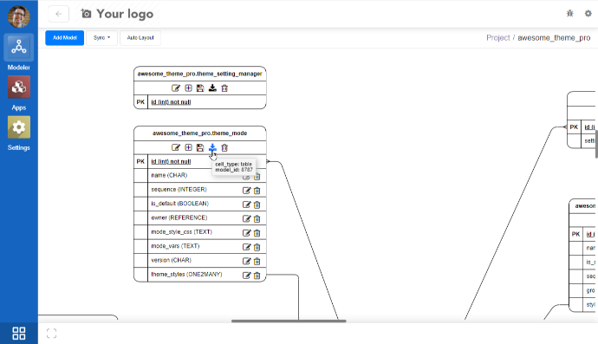Screen dimensions: 598x344
Task: Go to Project breadcrumb link
Action: point(497,38)
